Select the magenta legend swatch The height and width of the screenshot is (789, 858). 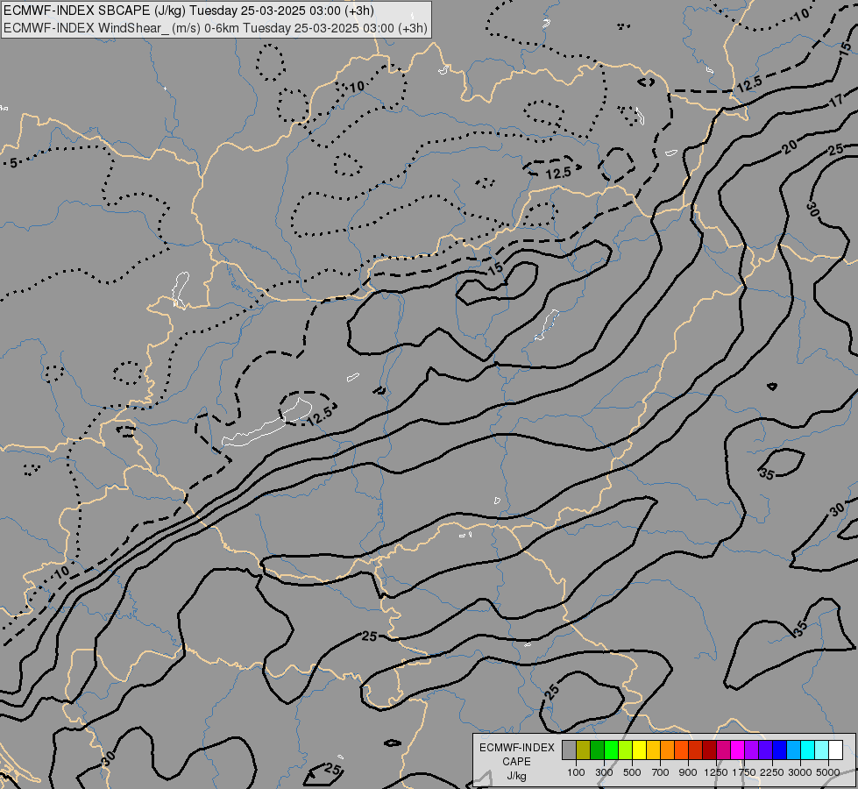tap(737, 750)
